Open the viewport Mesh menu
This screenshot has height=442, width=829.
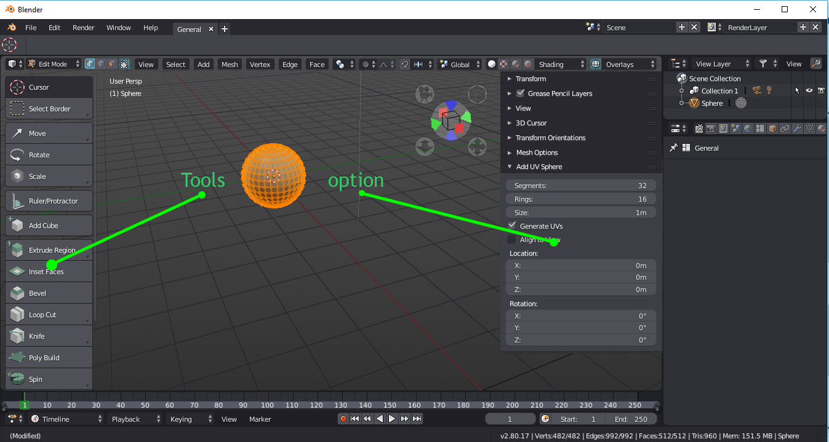[230, 64]
